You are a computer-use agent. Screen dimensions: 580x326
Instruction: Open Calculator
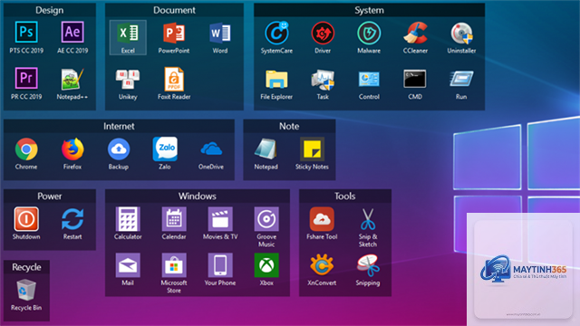click(128, 219)
